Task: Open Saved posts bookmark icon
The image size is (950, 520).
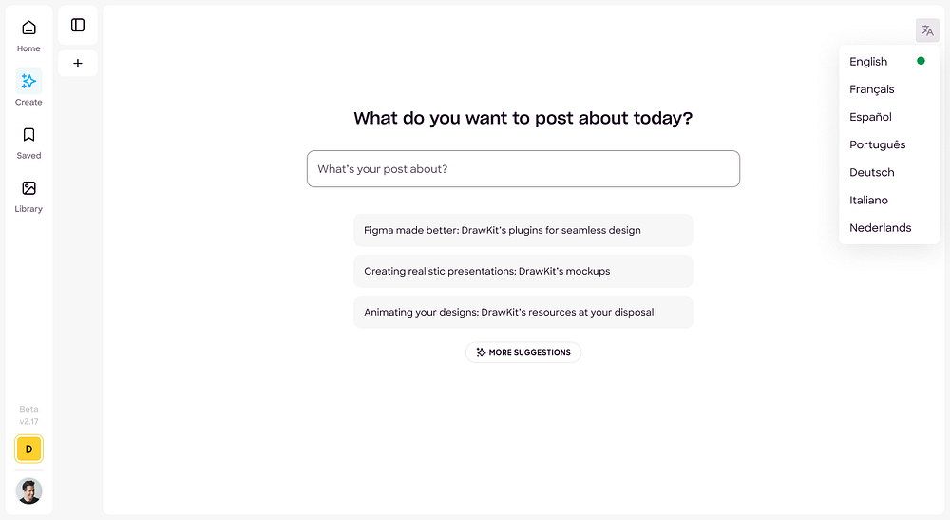Action: point(28,141)
